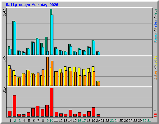Click the 'Files' legend label
Image resolution: width=159 pixels, height=124 pixels.
point(155,25)
